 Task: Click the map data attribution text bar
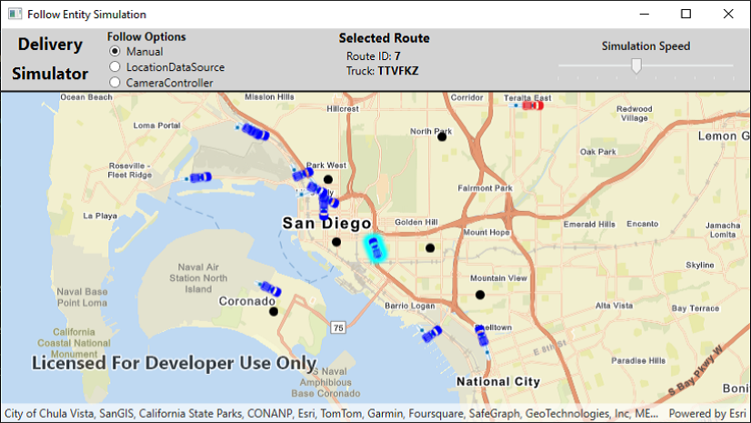(331, 413)
